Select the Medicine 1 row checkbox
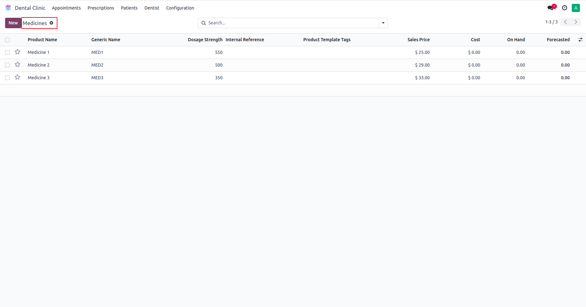This screenshot has width=586, height=307. pyautogui.click(x=7, y=52)
